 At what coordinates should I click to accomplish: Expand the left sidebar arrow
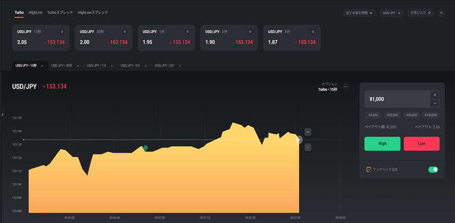point(2,114)
